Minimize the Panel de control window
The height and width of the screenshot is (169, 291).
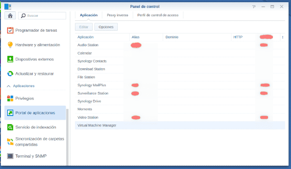[263, 7]
